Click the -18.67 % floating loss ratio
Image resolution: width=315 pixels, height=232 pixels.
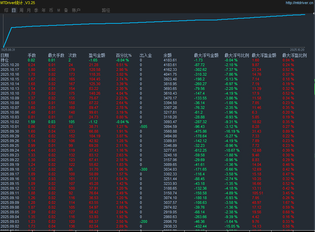(232, 150)
